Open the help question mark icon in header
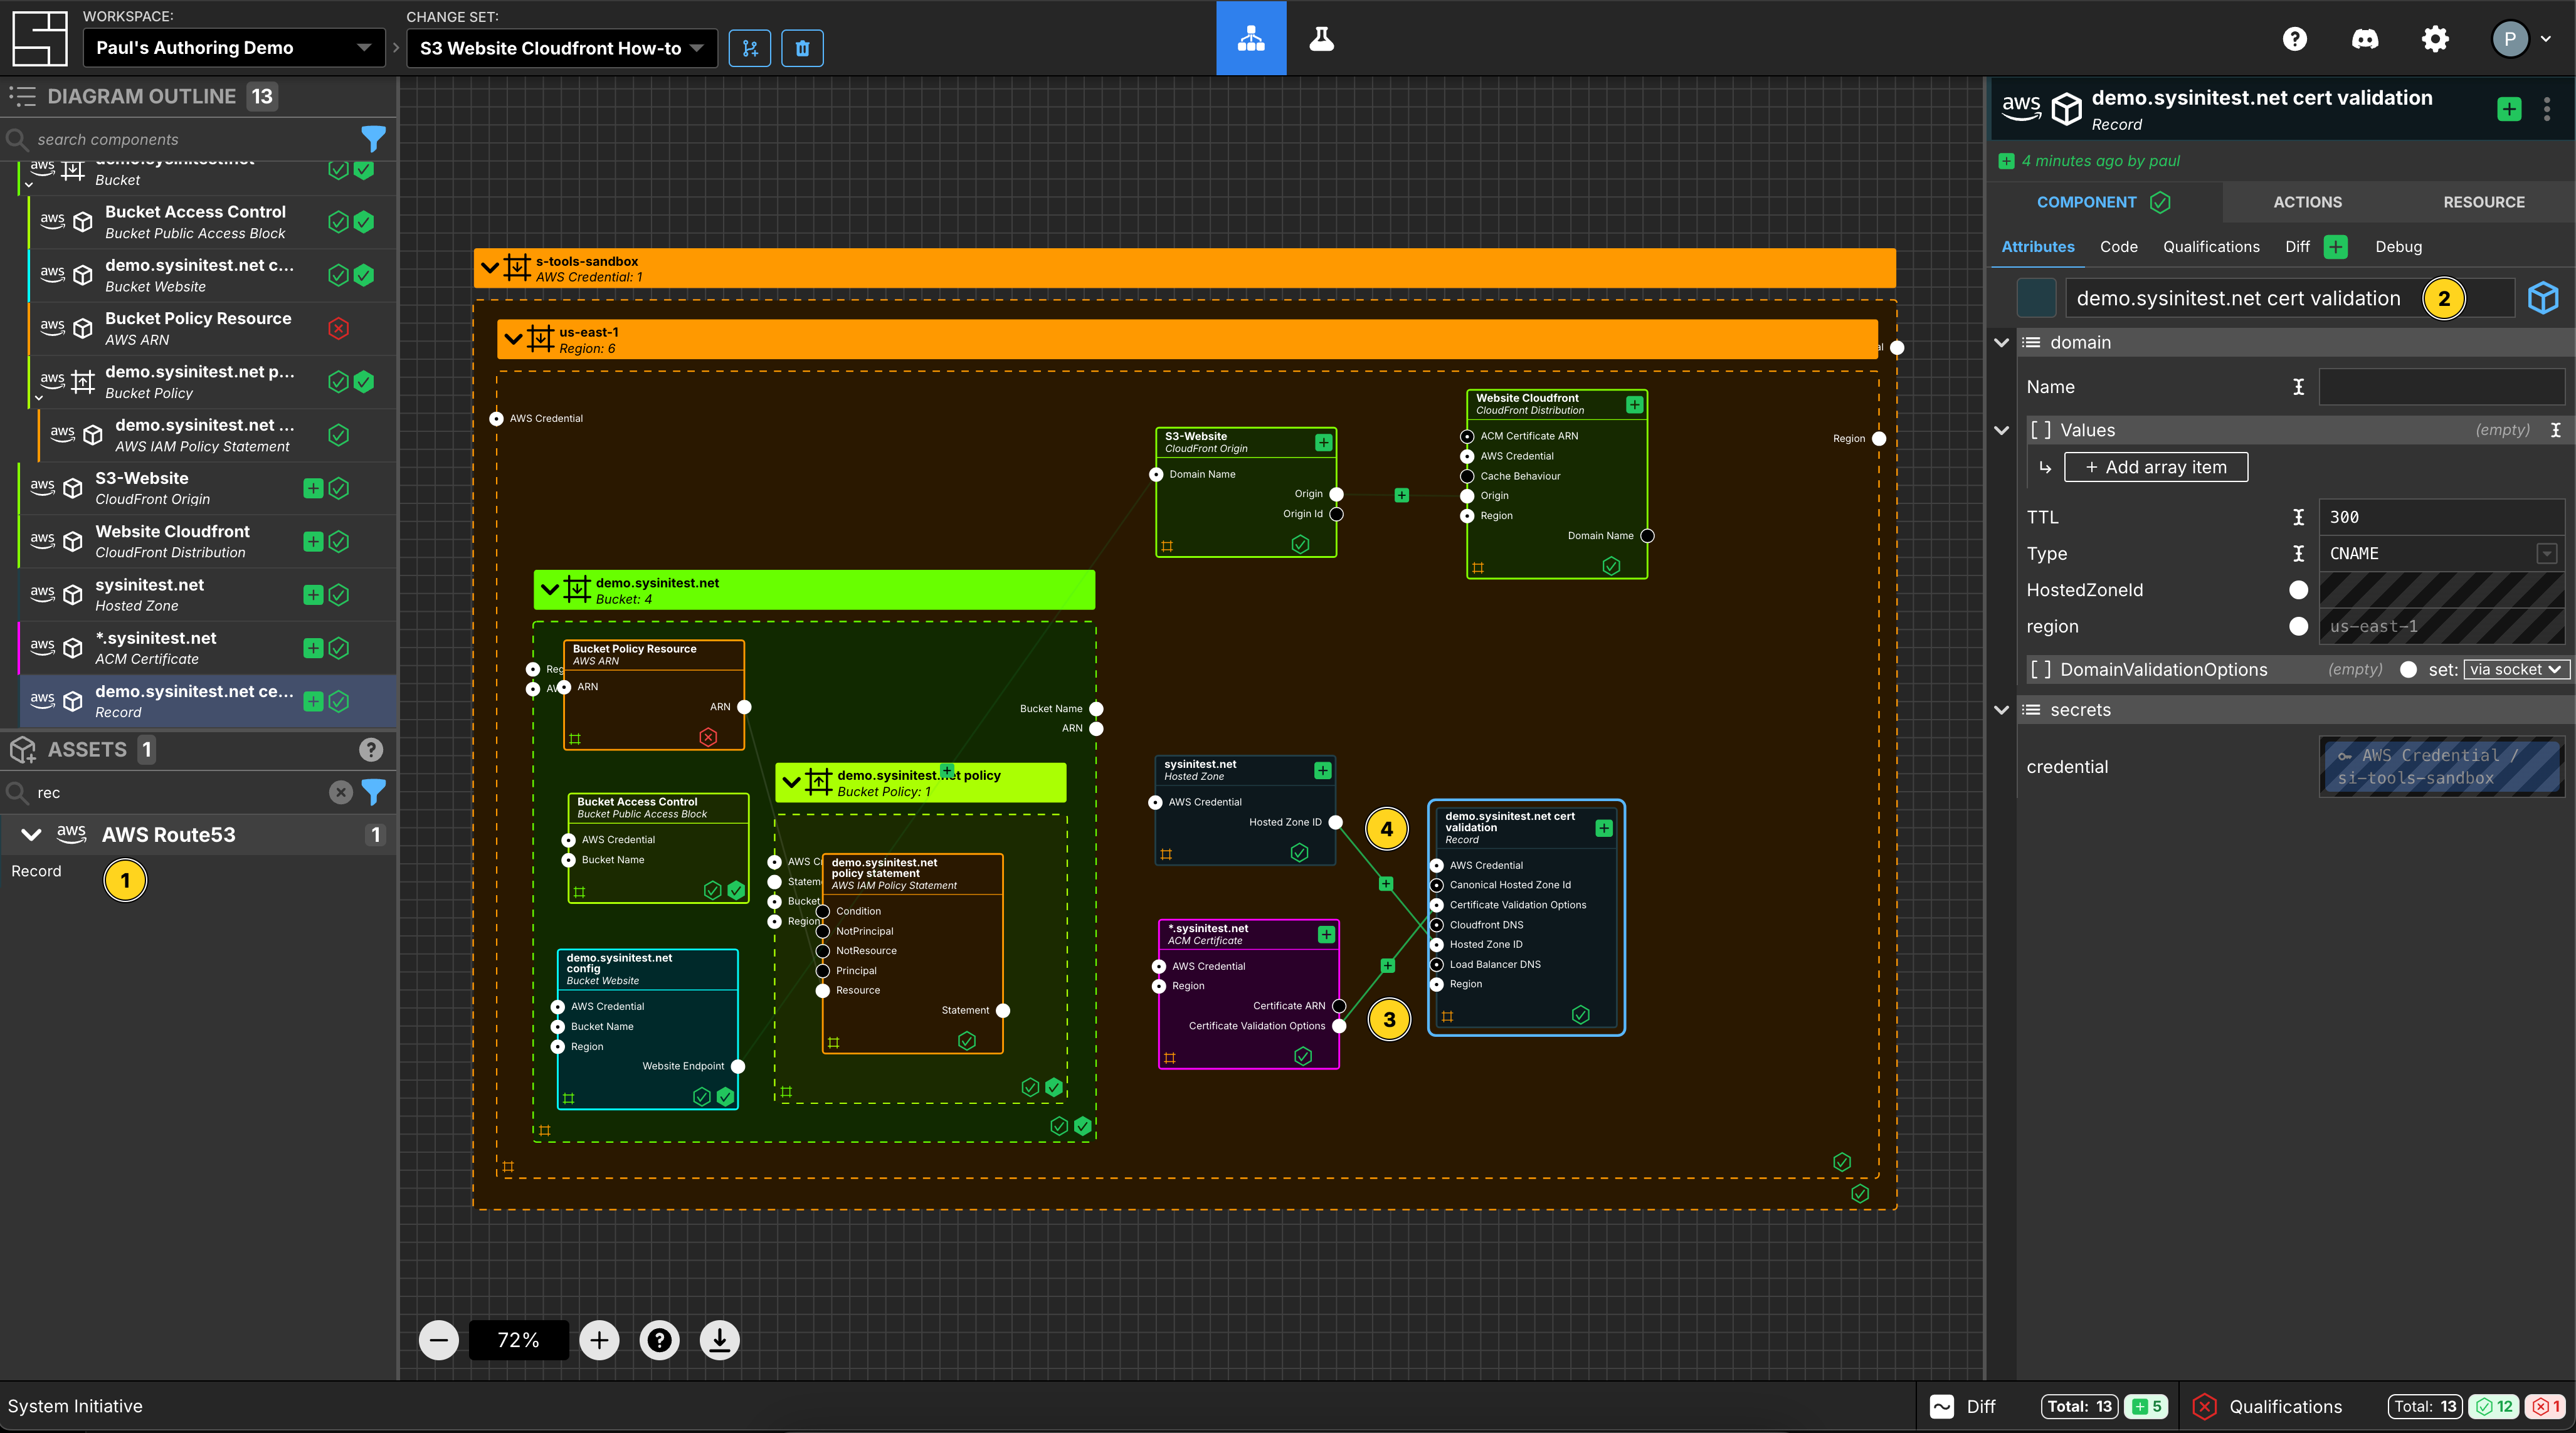This screenshot has height=1433, width=2576. (x=2295, y=39)
